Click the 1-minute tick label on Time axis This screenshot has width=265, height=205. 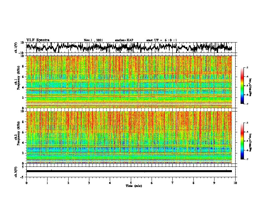pos(47,183)
